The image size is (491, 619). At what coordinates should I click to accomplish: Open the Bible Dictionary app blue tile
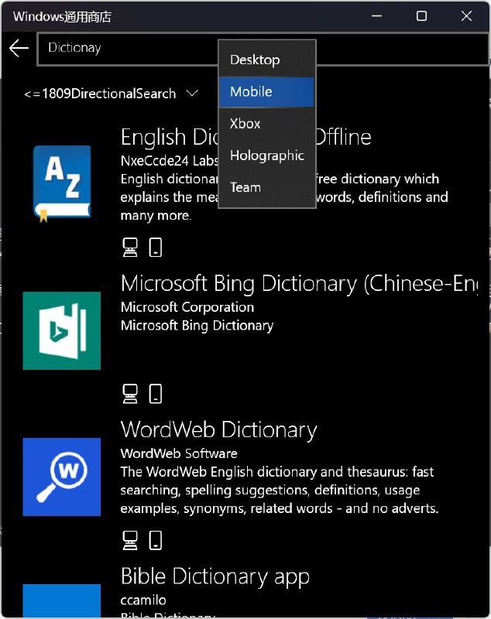tap(62, 600)
